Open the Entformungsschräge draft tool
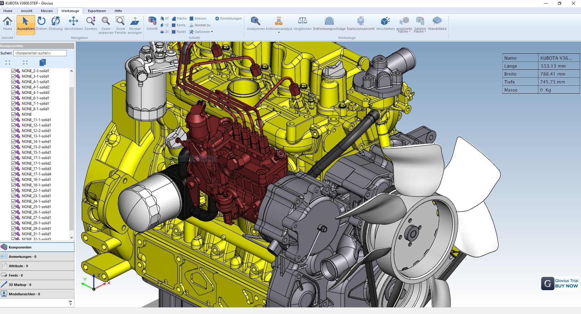 (329, 24)
